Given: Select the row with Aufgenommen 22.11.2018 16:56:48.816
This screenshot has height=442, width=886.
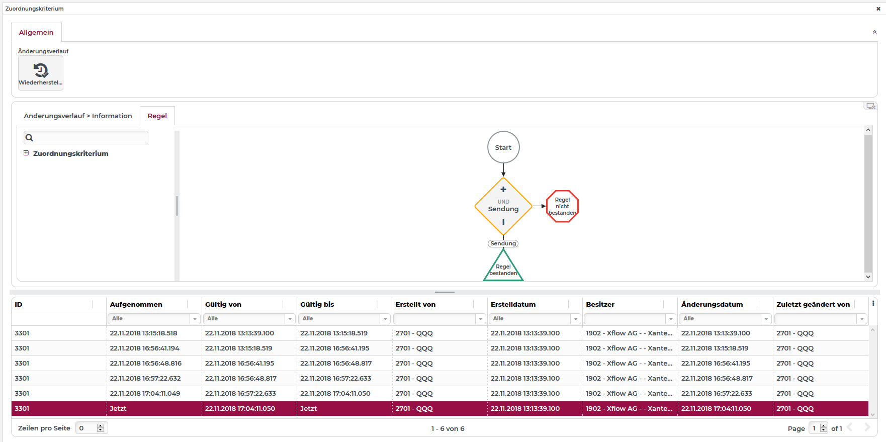Looking at the screenshot, I should [x=146, y=364].
